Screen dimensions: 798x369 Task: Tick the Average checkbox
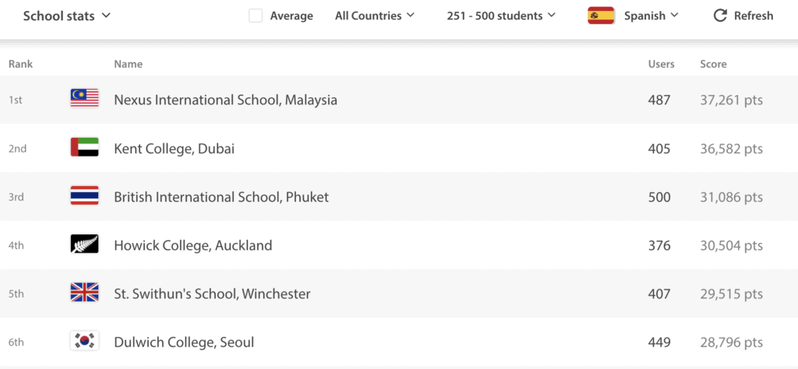pyautogui.click(x=256, y=16)
